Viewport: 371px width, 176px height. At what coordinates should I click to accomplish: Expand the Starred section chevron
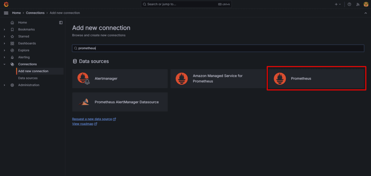pos(4,37)
